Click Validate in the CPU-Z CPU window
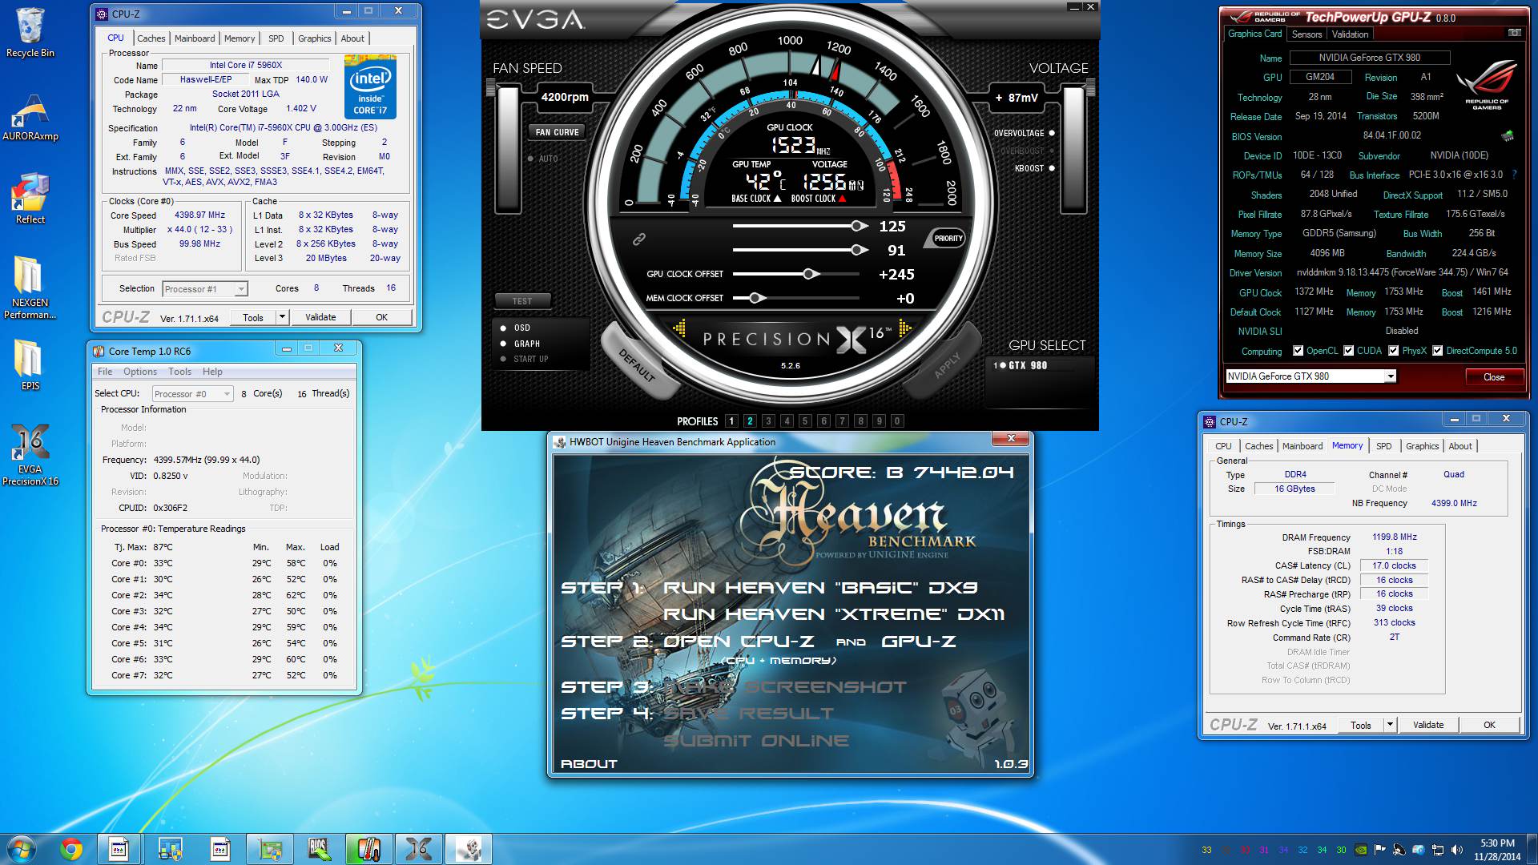Image resolution: width=1538 pixels, height=865 pixels. [x=320, y=317]
